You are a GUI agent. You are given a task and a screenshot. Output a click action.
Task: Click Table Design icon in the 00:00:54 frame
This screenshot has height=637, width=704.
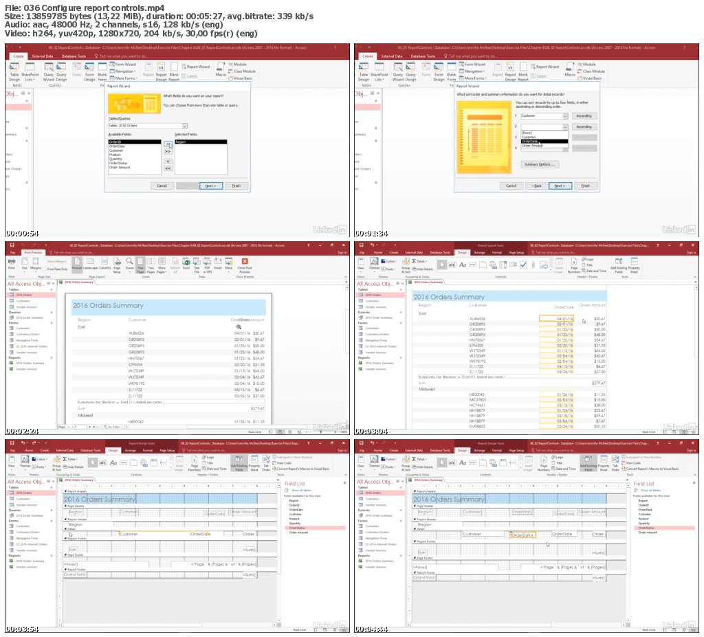14,71
